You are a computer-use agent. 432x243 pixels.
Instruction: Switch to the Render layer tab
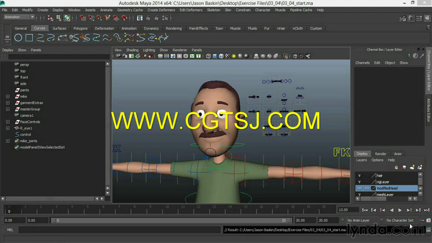pos(381,154)
